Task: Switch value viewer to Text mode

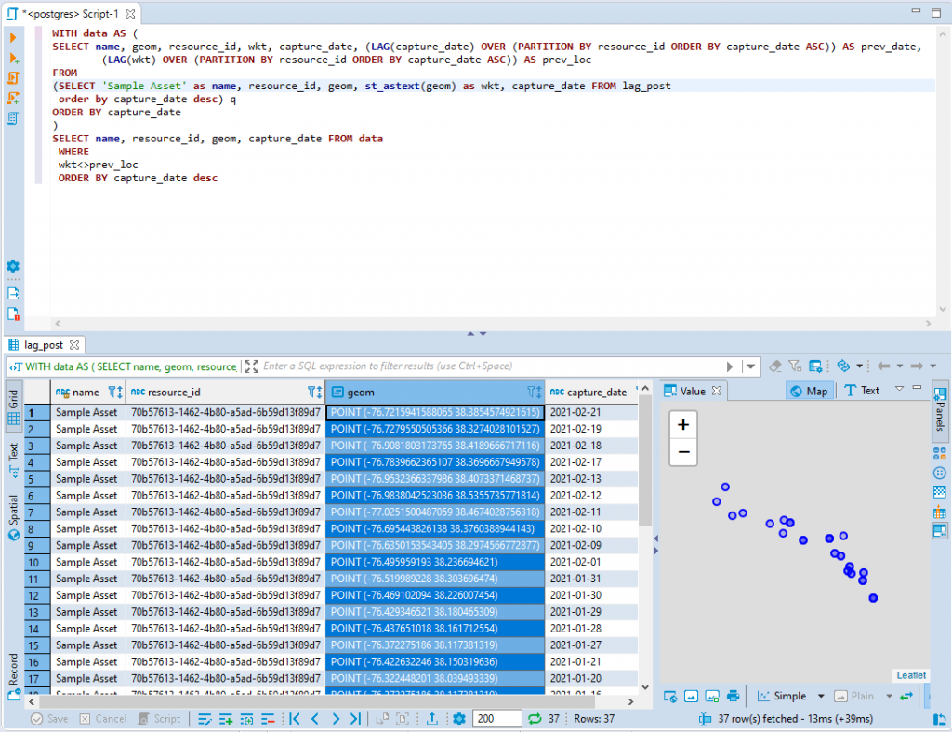Action: [x=862, y=391]
